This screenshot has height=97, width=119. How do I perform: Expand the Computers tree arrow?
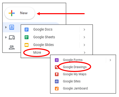click(6, 37)
